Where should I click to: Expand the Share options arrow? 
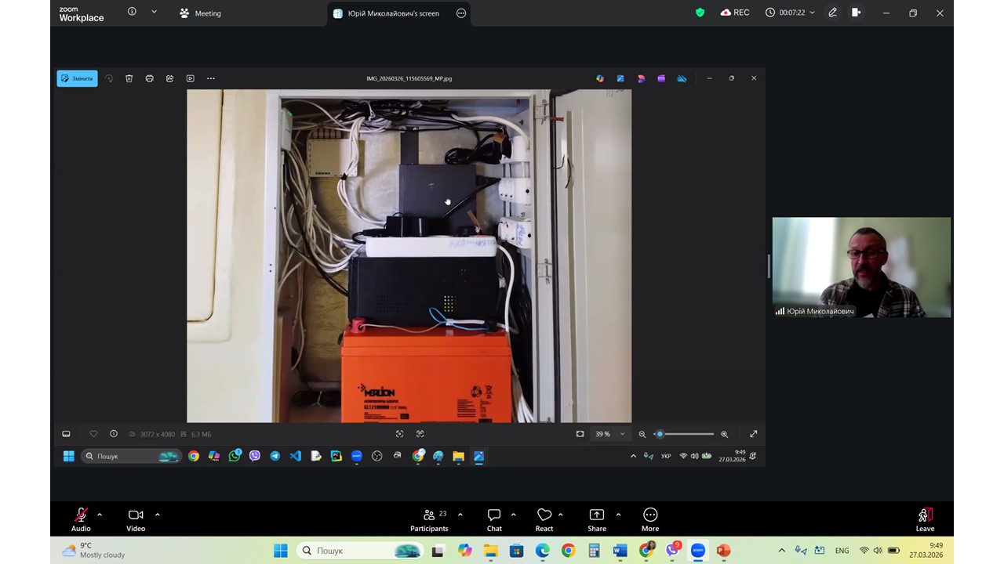[619, 515]
